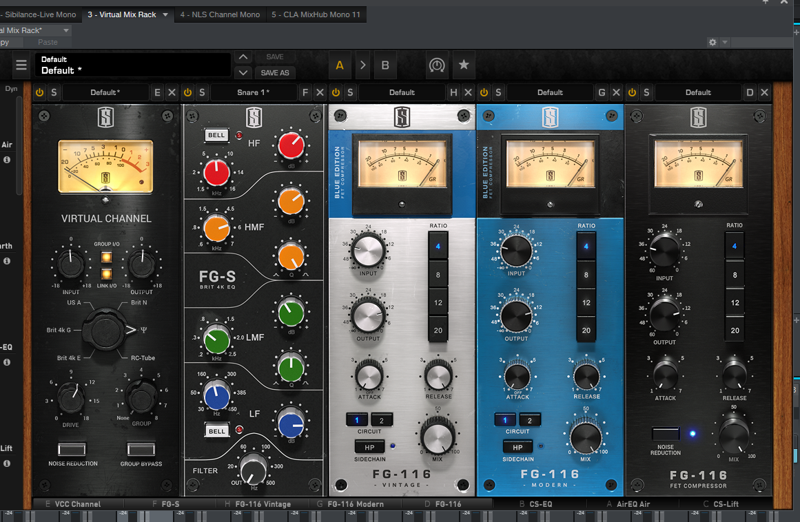Toggle GROUP BYPASS on Virtual Channel
This screenshot has height=522, width=800.
(141, 448)
